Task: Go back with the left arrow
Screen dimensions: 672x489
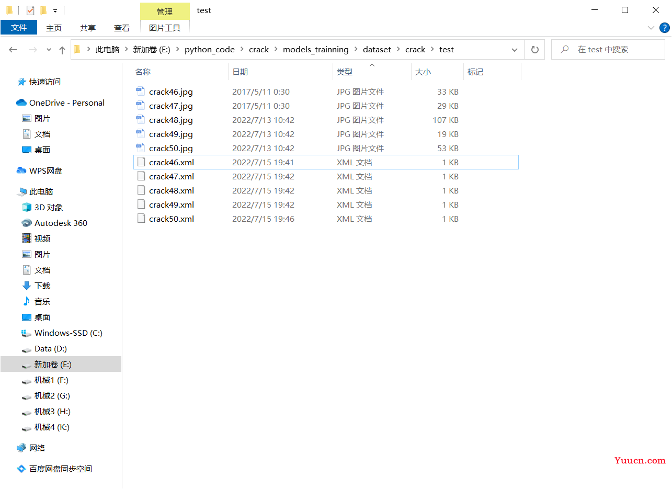Action: coord(13,50)
